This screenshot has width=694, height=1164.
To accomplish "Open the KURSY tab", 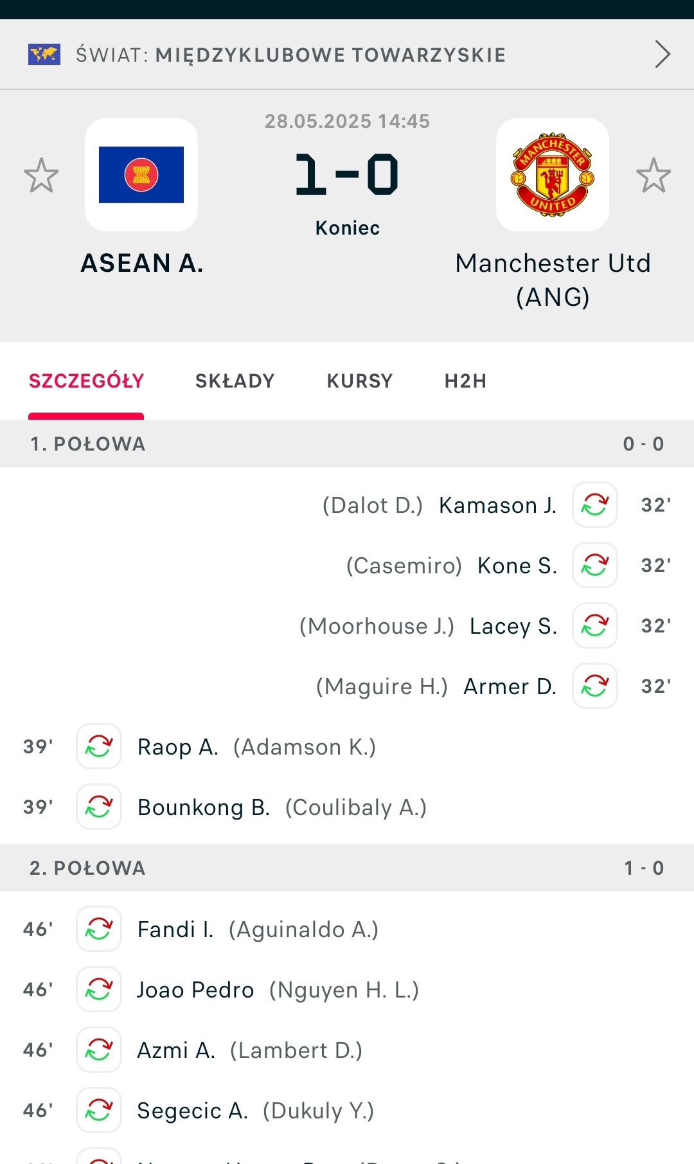I will click(x=359, y=381).
